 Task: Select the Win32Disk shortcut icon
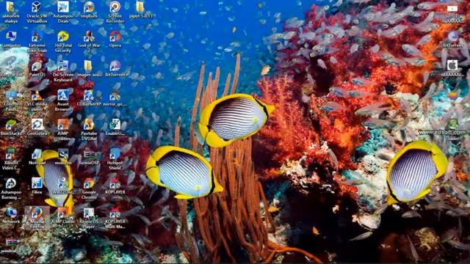(x=63, y=183)
